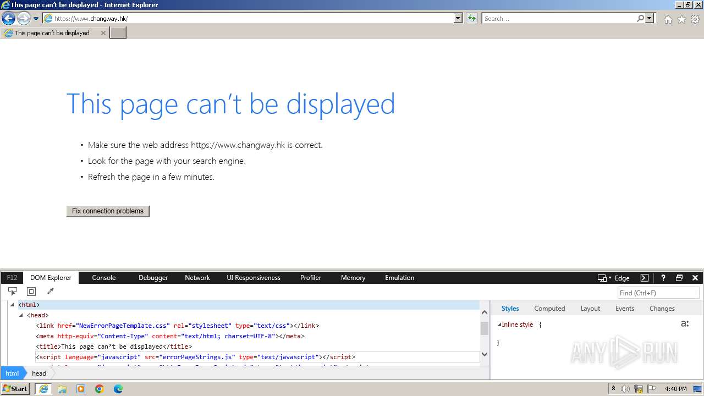Click the Find (Ctrl+F) field
This screenshot has width=704, height=396.
coord(659,293)
